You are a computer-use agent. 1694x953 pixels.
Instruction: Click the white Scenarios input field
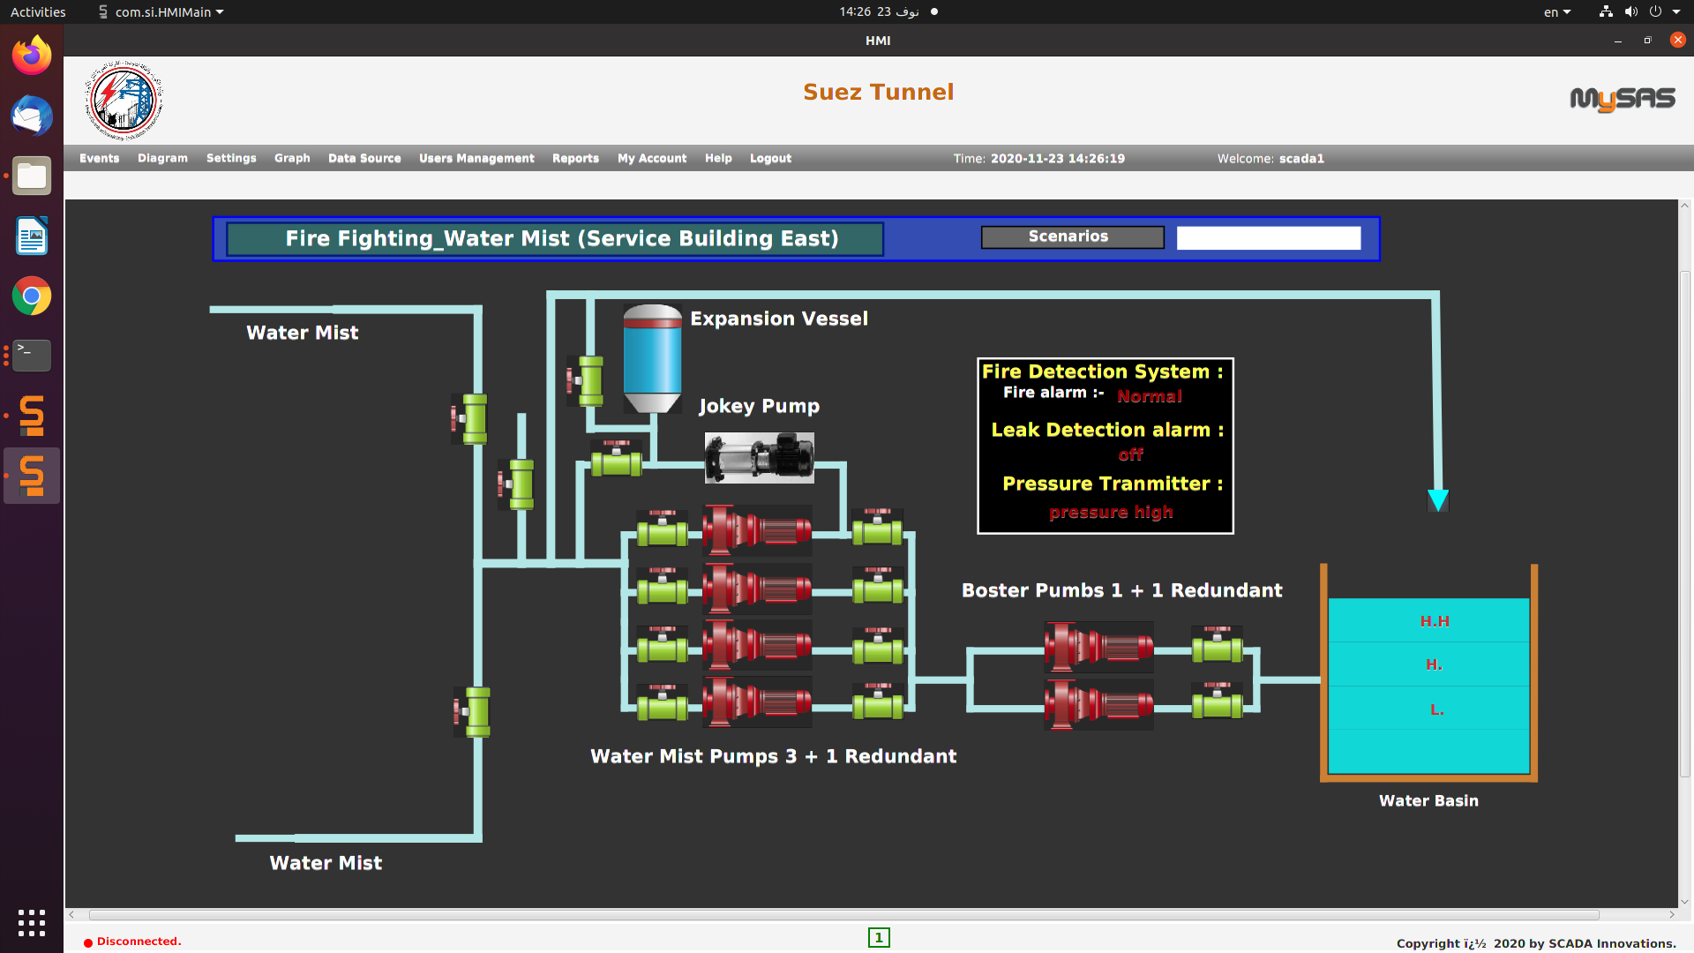coord(1268,238)
